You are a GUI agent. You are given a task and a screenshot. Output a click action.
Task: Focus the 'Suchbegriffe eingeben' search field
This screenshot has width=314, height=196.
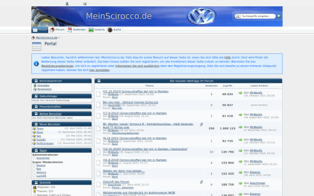point(257,16)
